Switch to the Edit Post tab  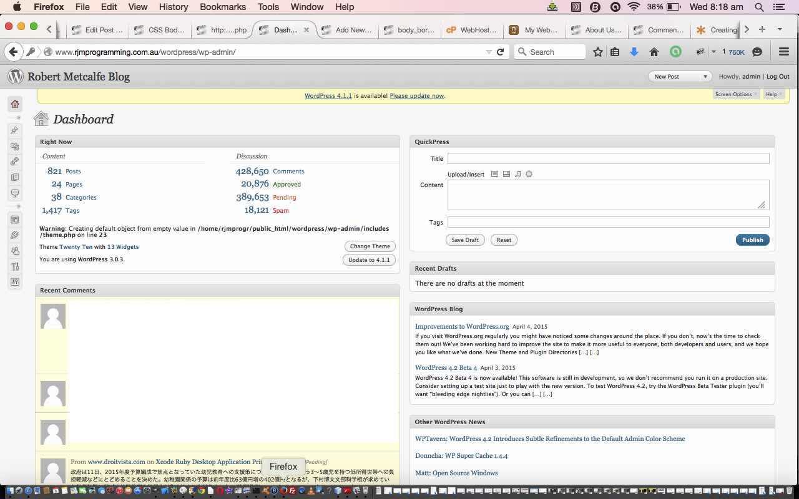pos(97,29)
